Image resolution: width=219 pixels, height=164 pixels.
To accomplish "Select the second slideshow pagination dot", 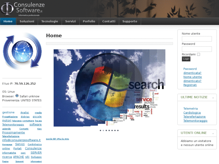I will pyautogui.click(x=103, y=130).
